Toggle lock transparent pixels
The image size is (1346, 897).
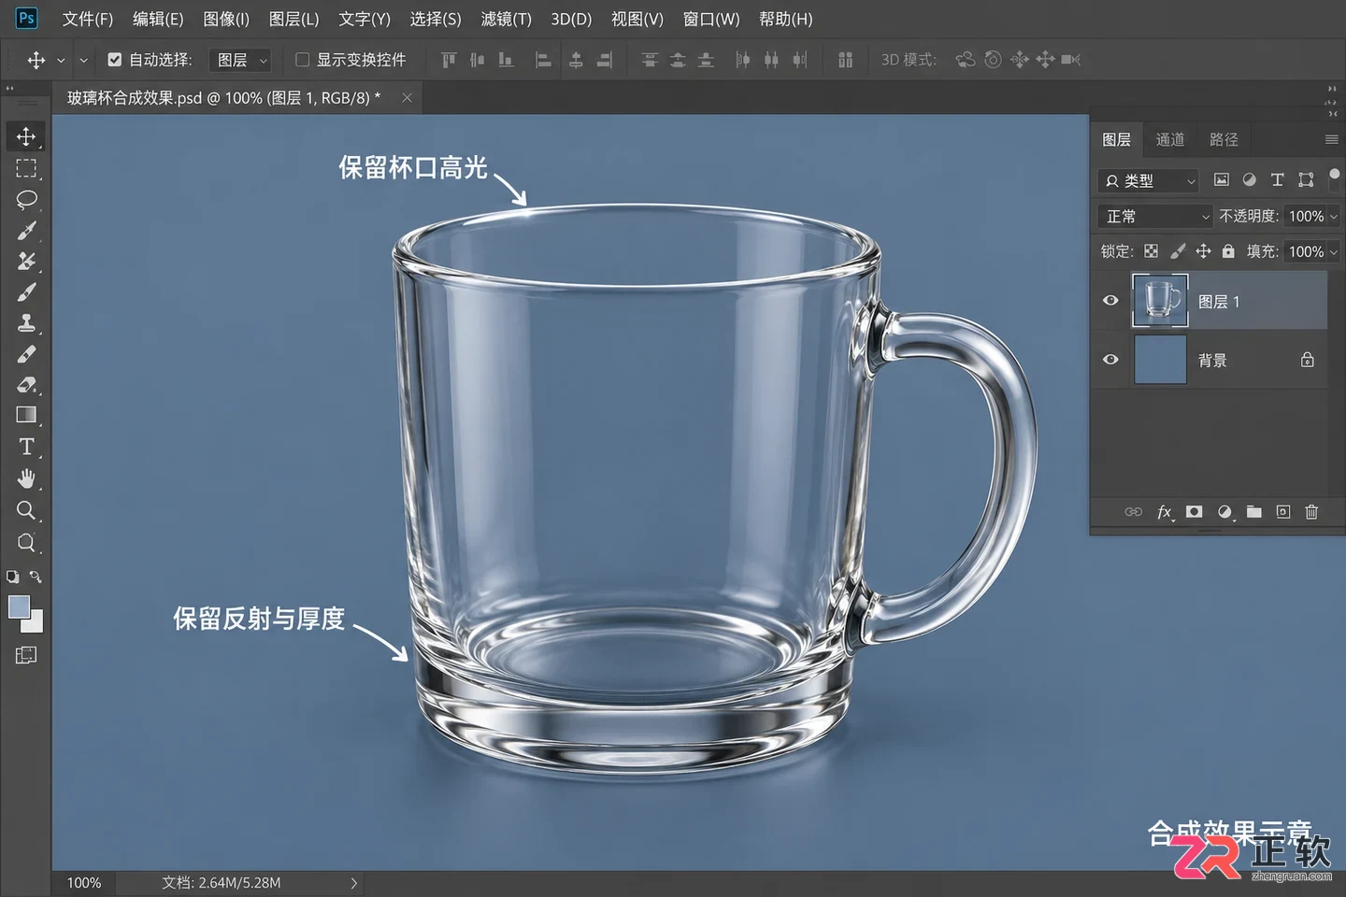(x=1152, y=251)
